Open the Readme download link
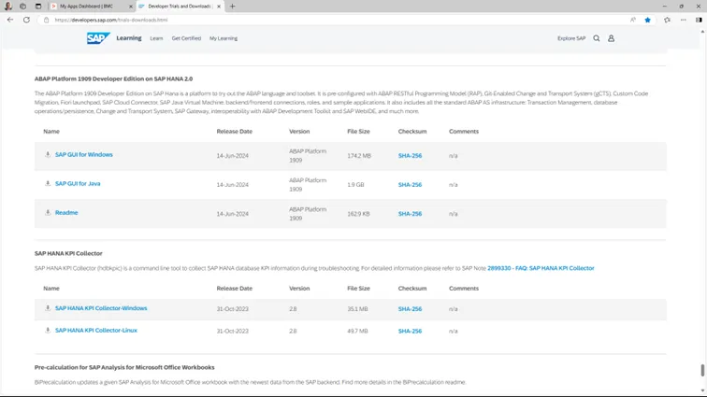 pyautogui.click(x=66, y=212)
